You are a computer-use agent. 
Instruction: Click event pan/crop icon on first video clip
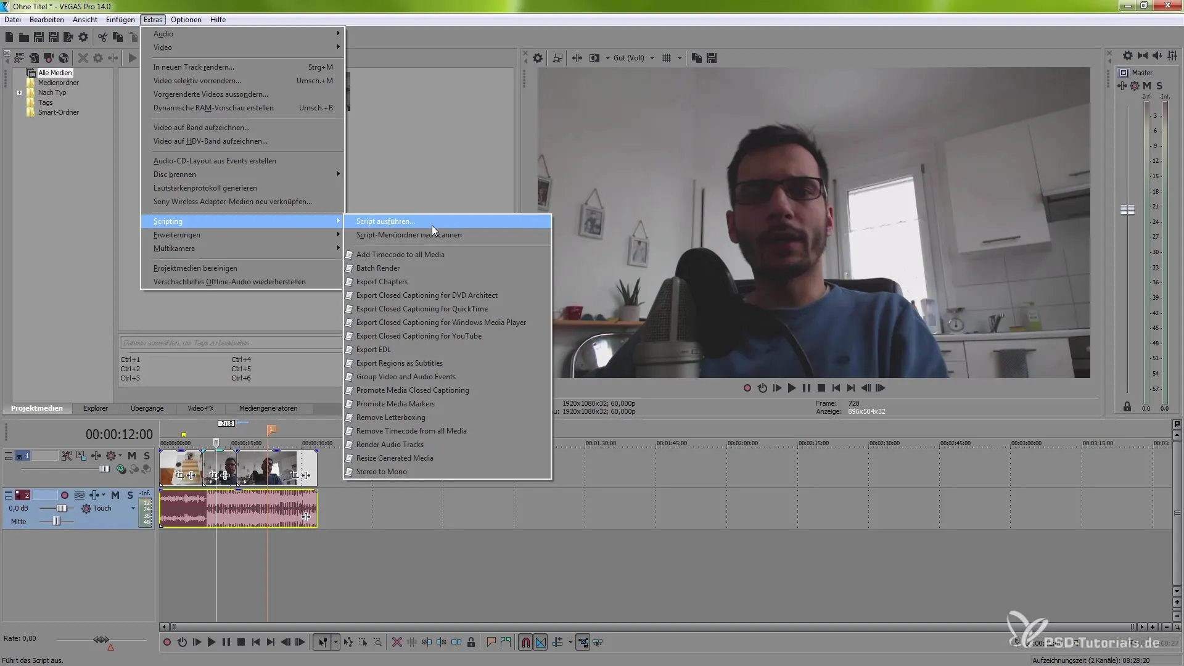click(x=179, y=475)
